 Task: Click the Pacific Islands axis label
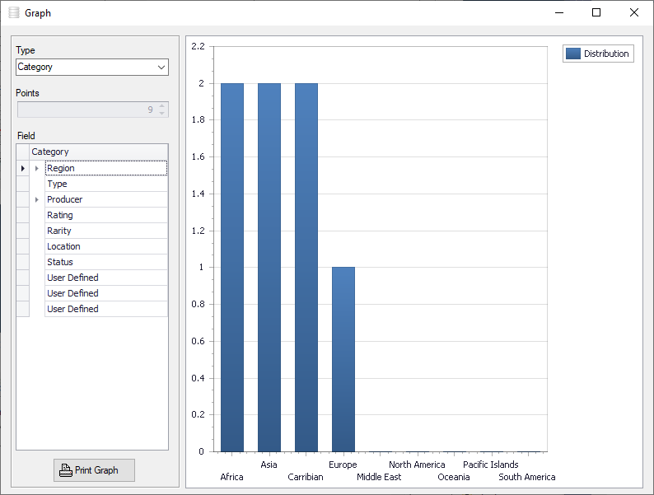(x=491, y=465)
